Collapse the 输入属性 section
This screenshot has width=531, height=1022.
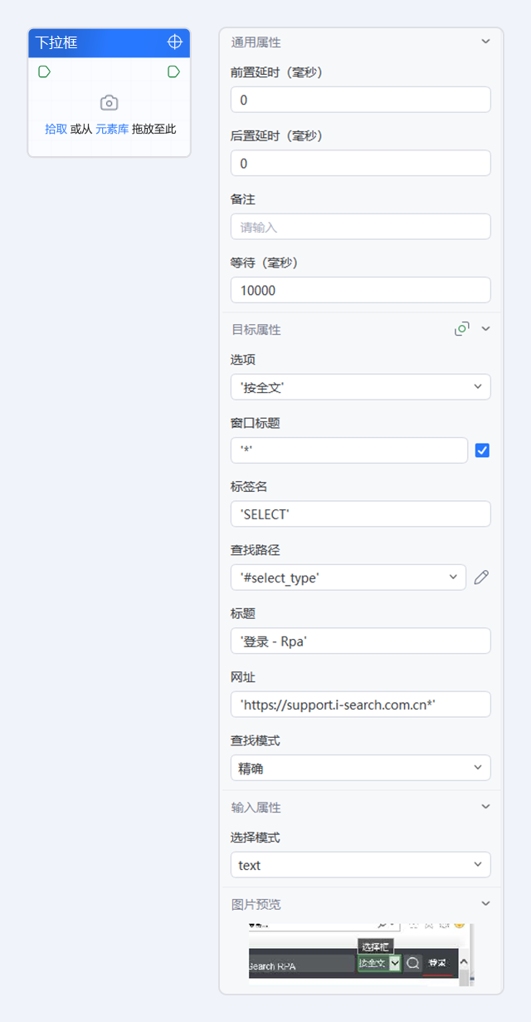coord(485,807)
